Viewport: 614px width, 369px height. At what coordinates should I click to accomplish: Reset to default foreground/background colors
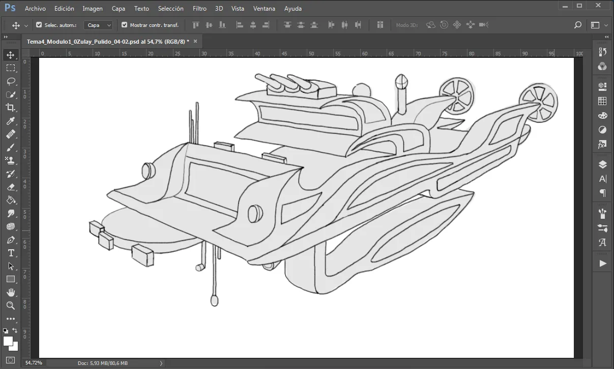(x=6, y=330)
